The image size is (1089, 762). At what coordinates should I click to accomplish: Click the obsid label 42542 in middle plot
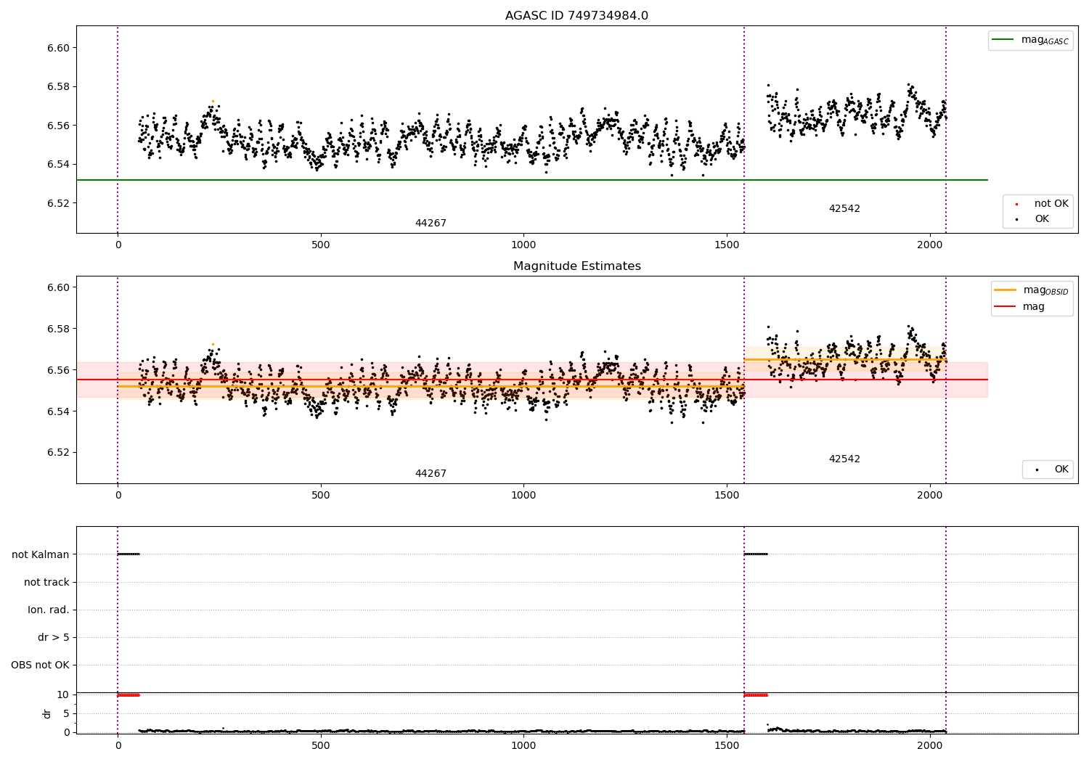pos(844,459)
